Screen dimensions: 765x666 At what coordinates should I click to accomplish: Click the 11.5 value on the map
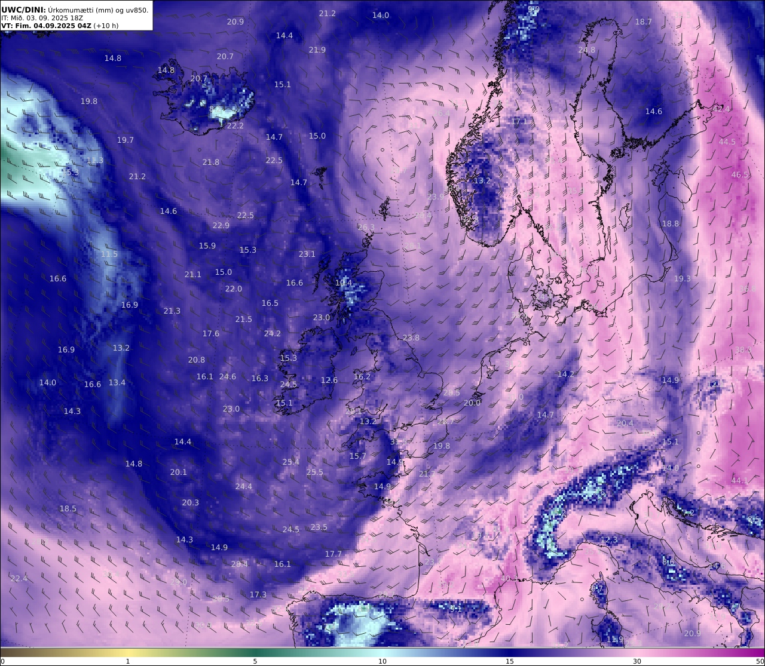(x=109, y=254)
